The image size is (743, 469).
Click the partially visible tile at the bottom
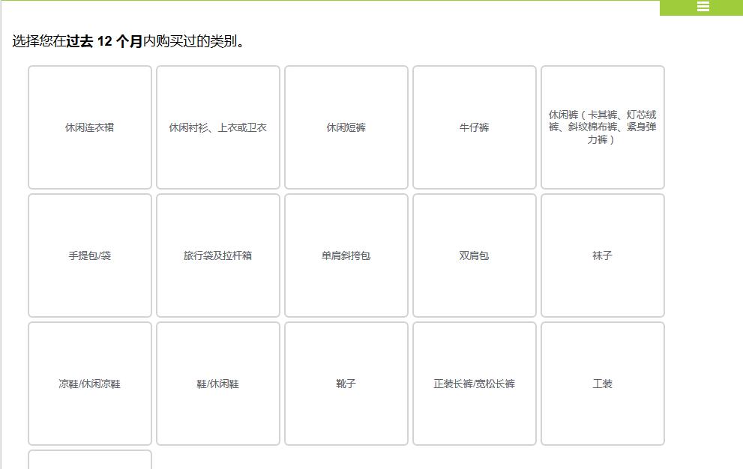pyautogui.click(x=89, y=461)
